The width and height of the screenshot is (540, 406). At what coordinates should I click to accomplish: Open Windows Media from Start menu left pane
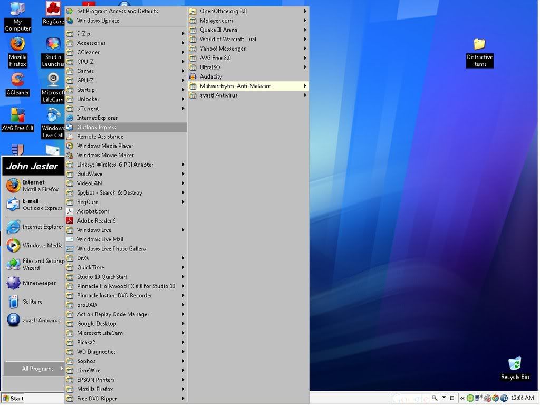pos(34,245)
